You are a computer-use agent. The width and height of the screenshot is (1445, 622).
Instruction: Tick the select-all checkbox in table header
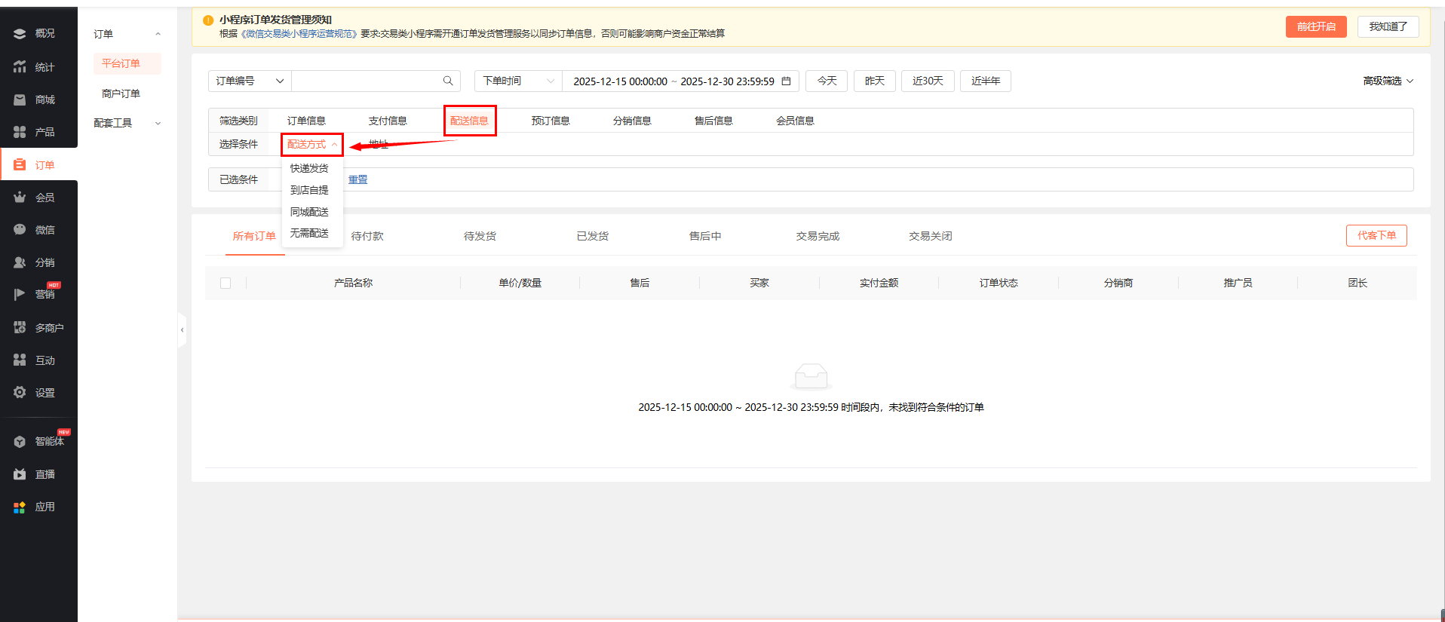(x=225, y=283)
